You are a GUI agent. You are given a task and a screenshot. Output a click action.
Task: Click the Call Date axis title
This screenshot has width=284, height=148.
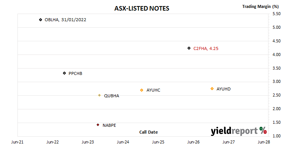click(x=148, y=132)
